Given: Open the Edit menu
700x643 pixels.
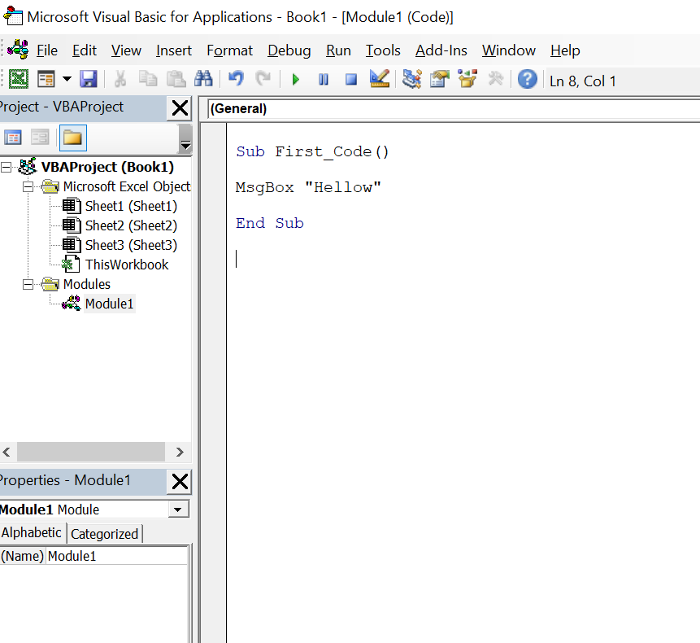Looking at the screenshot, I should 85,50.
